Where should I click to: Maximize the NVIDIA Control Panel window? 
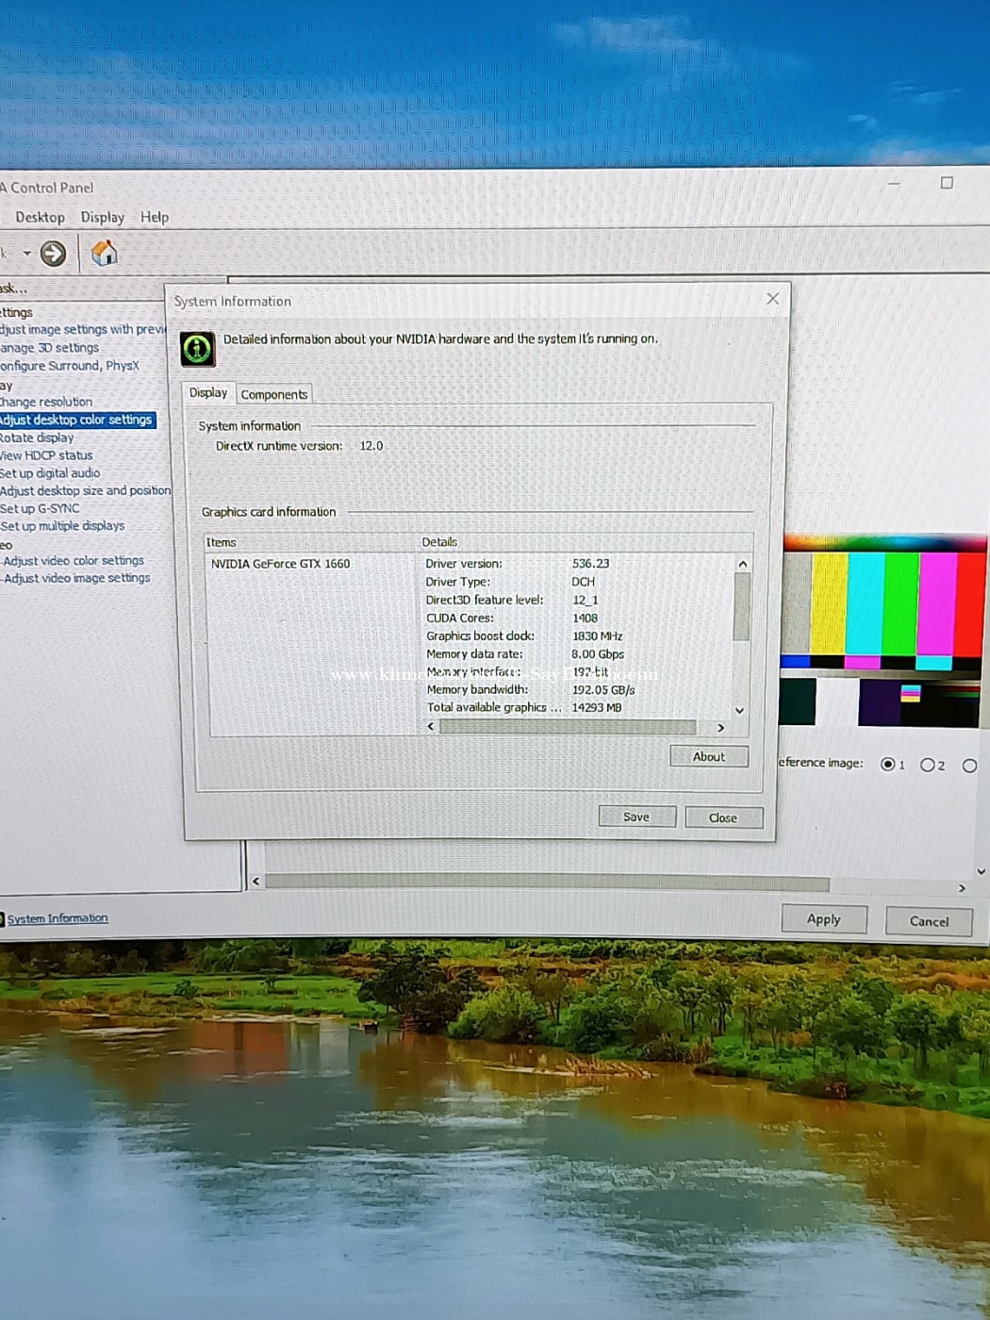pyautogui.click(x=947, y=183)
